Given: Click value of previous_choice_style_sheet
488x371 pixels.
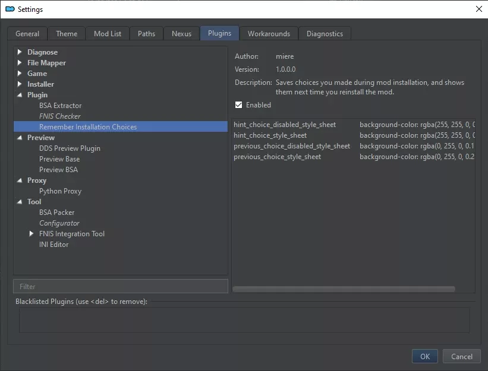Looking at the screenshot, I should (x=417, y=157).
